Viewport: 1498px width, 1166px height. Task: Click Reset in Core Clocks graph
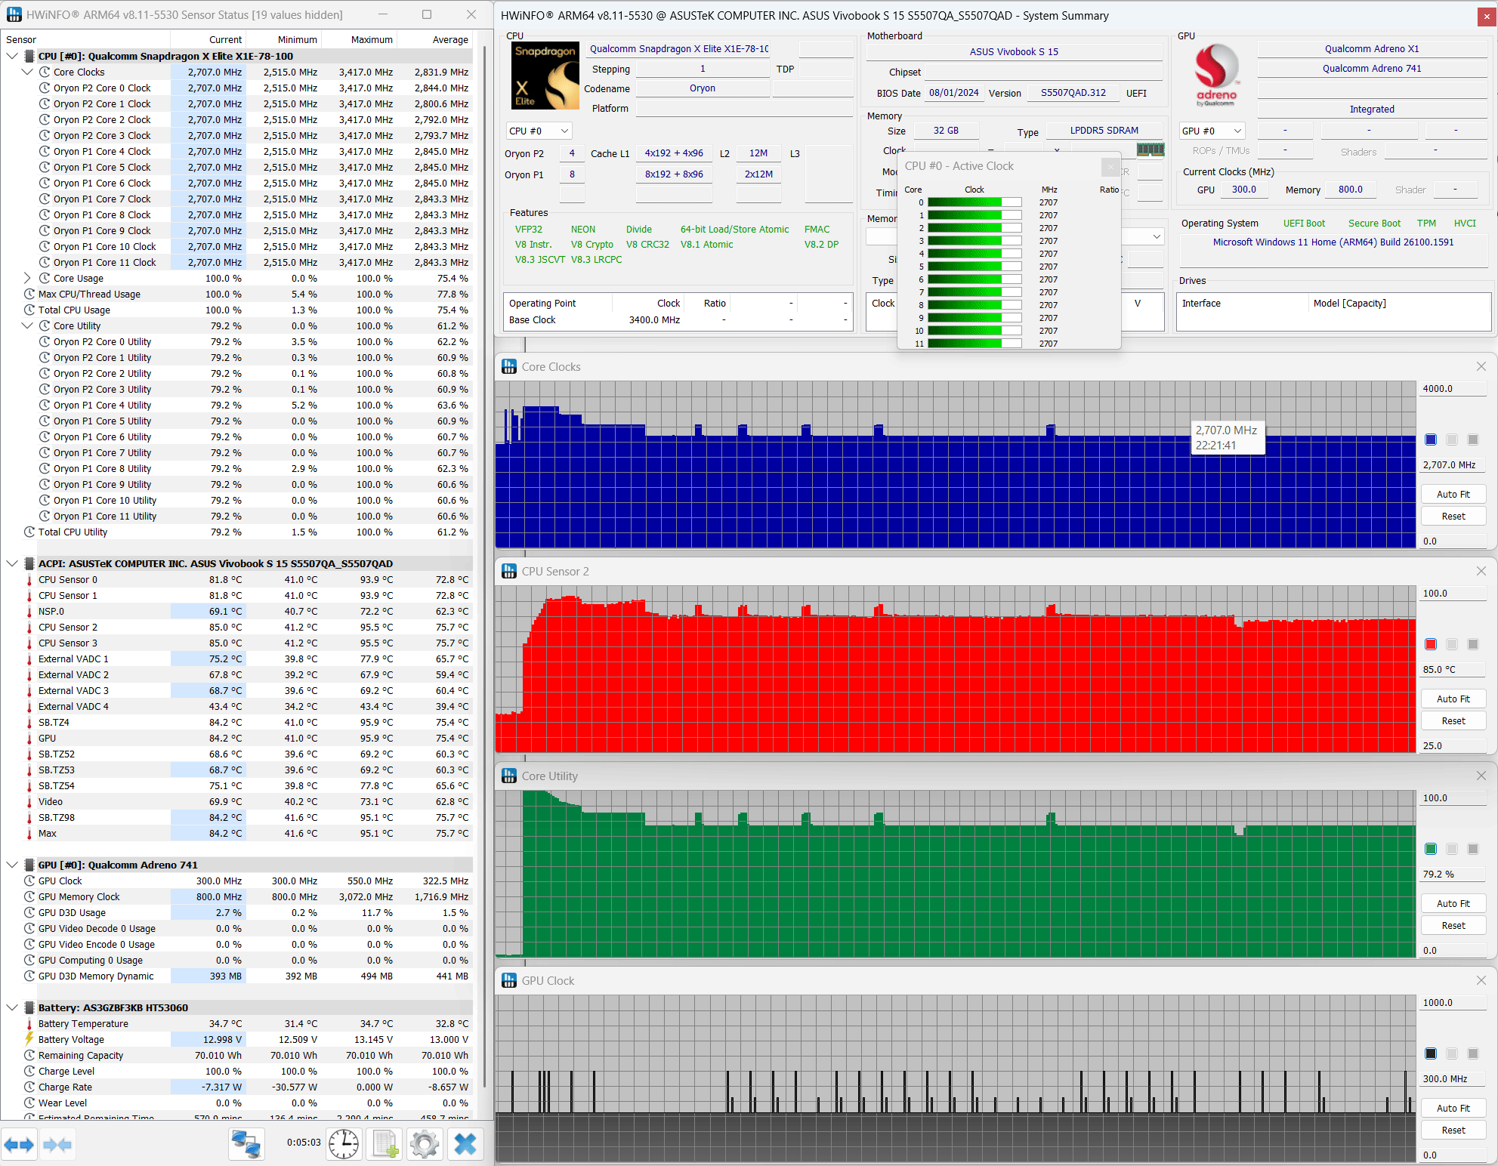pyautogui.click(x=1453, y=516)
